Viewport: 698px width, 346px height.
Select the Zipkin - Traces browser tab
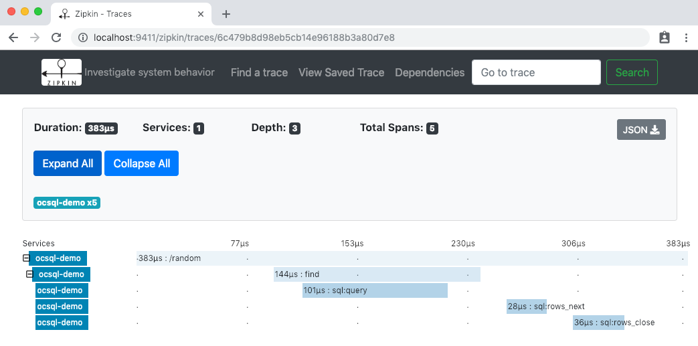point(131,14)
